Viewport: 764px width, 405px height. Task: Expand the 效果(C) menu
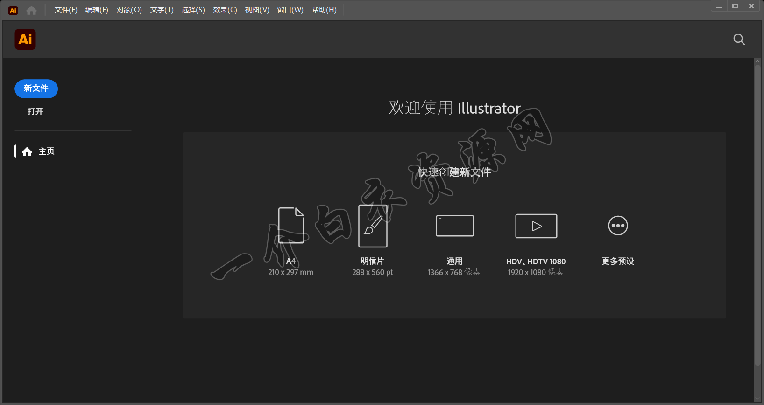coord(225,10)
